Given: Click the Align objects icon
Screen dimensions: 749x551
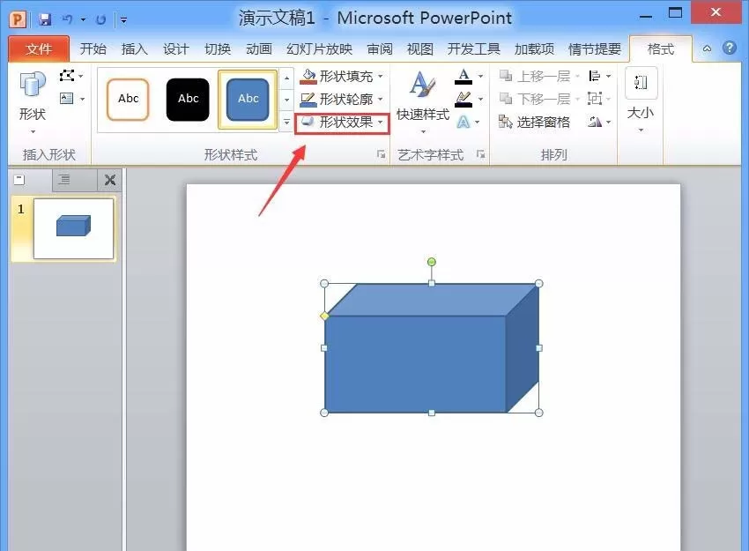Looking at the screenshot, I should click(x=594, y=76).
